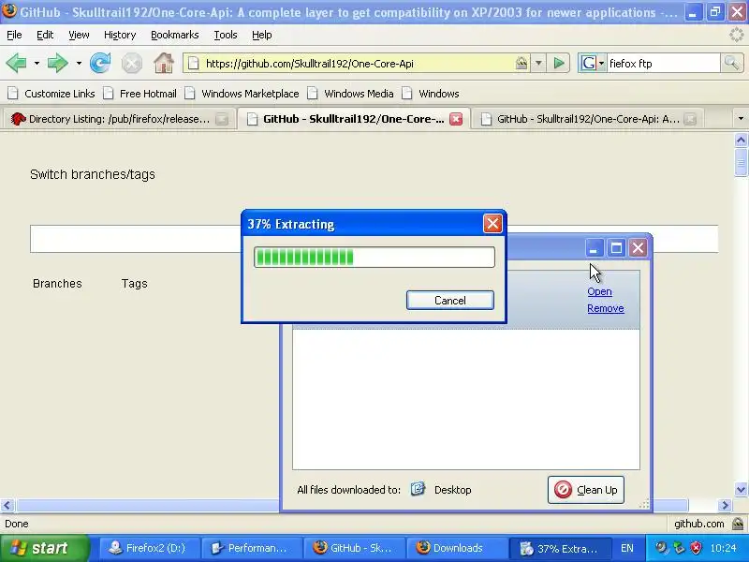Close the Directory Listing tab
Viewport: 749px width, 562px height.
(x=222, y=119)
